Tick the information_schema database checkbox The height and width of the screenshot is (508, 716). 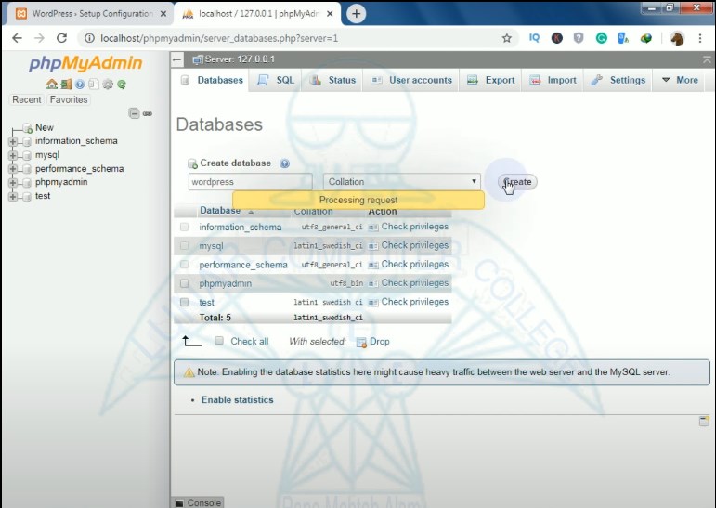click(184, 227)
